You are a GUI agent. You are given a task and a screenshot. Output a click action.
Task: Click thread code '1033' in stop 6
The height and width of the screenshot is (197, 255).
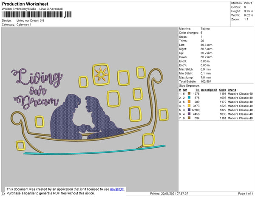(223, 114)
